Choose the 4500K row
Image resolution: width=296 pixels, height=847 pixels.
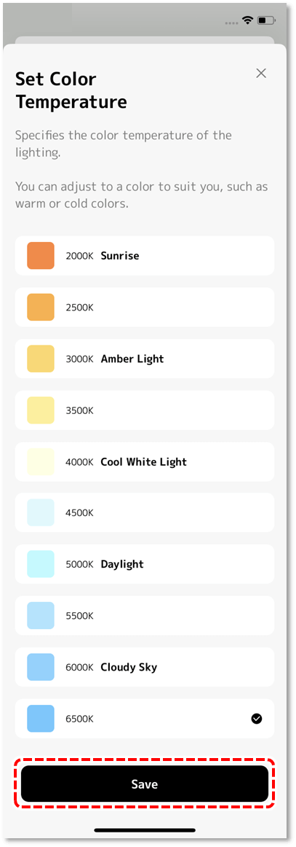[x=145, y=512]
